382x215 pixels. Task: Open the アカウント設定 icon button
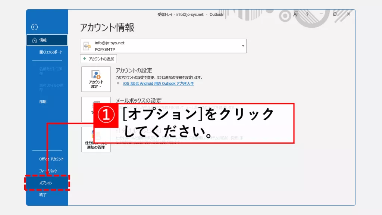click(x=96, y=79)
